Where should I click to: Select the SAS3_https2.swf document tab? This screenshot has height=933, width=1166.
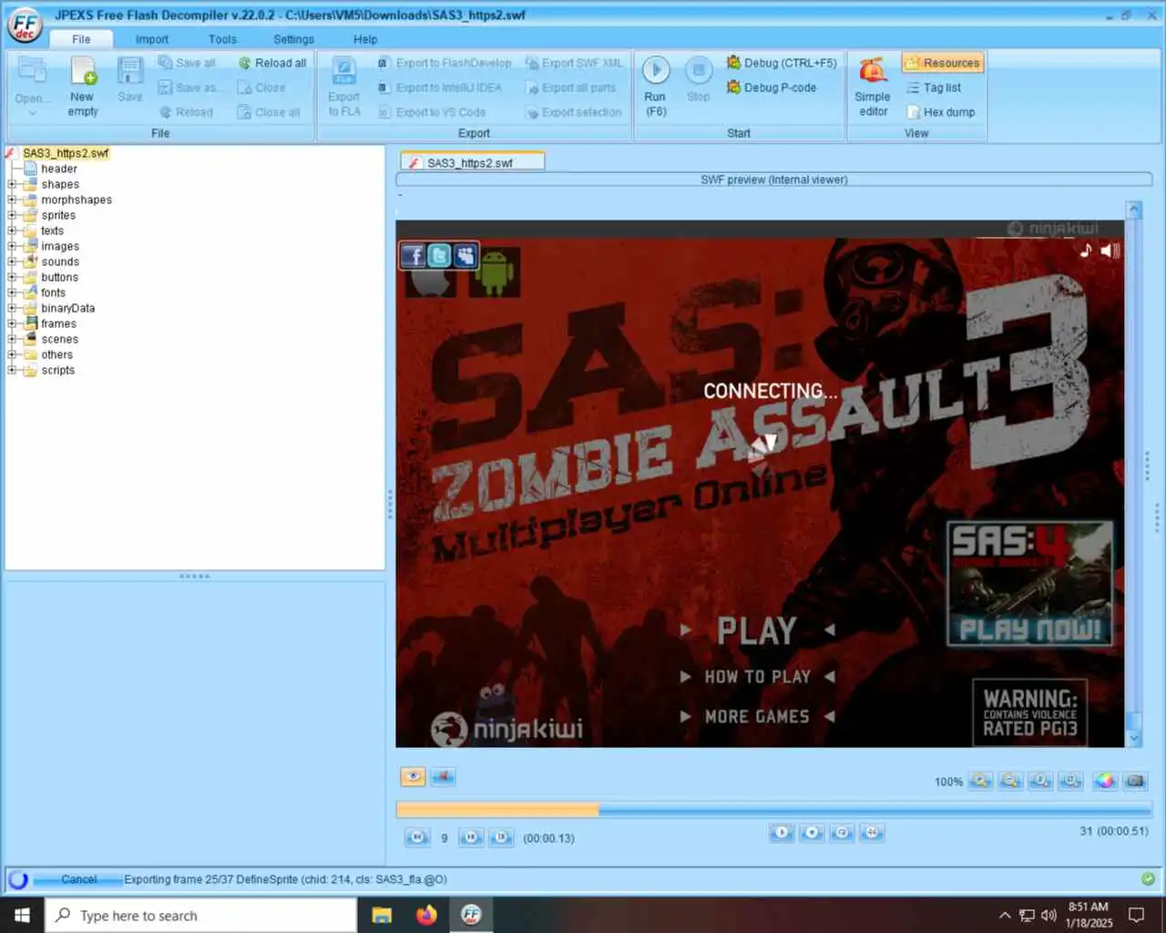click(472, 162)
